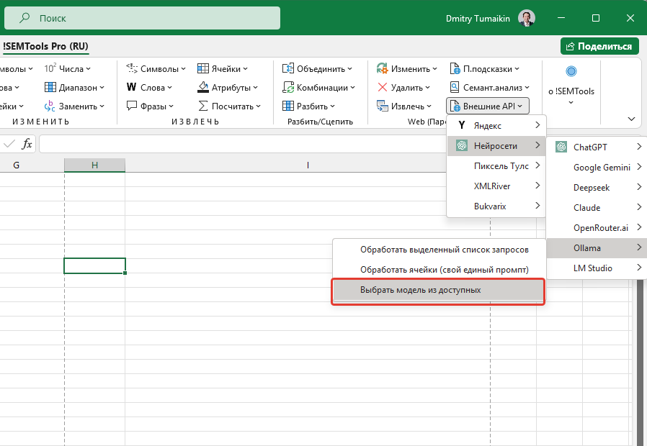Screen dimensions: 647x446
Task: Choose Google Gemini from the submenu
Action: tap(597, 167)
